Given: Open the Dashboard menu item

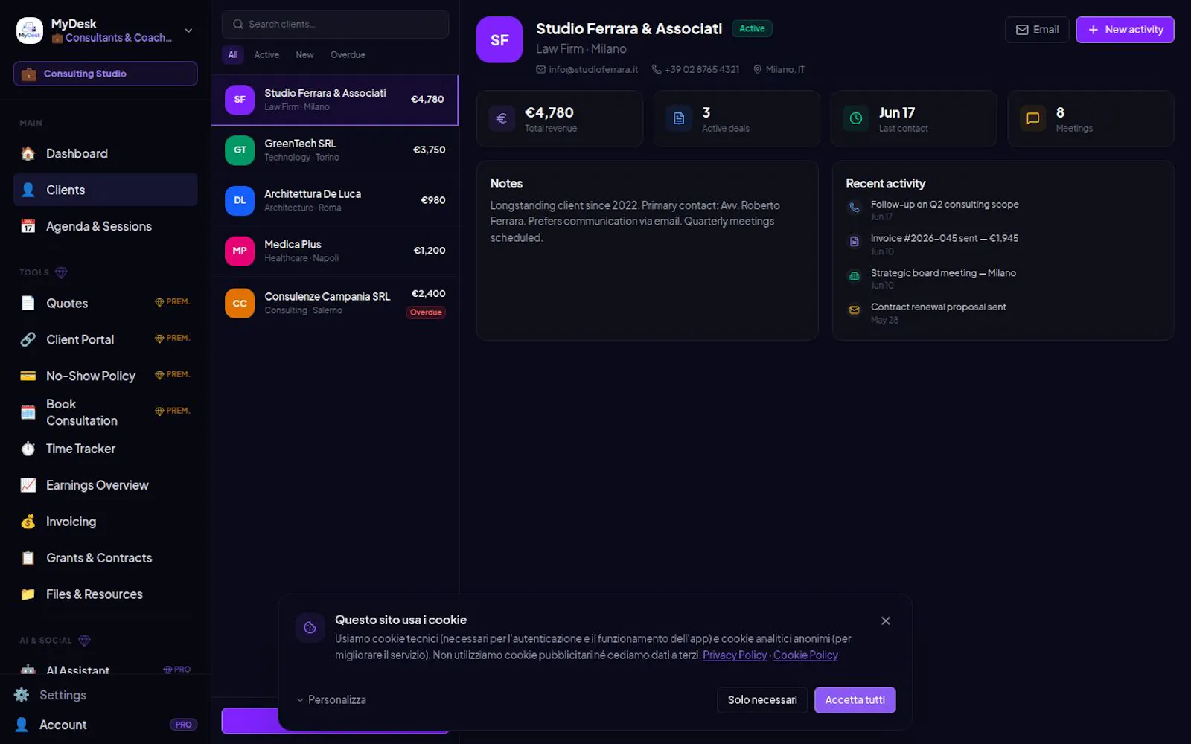Looking at the screenshot, I should [x=105, y=154].
